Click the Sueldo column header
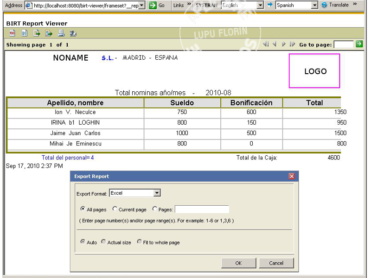371x278 pixels. point(182,102)
